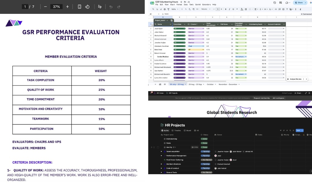Open version history in Google Sheets
The width and height of the screenshot is (312, 184).
[275, 3]
